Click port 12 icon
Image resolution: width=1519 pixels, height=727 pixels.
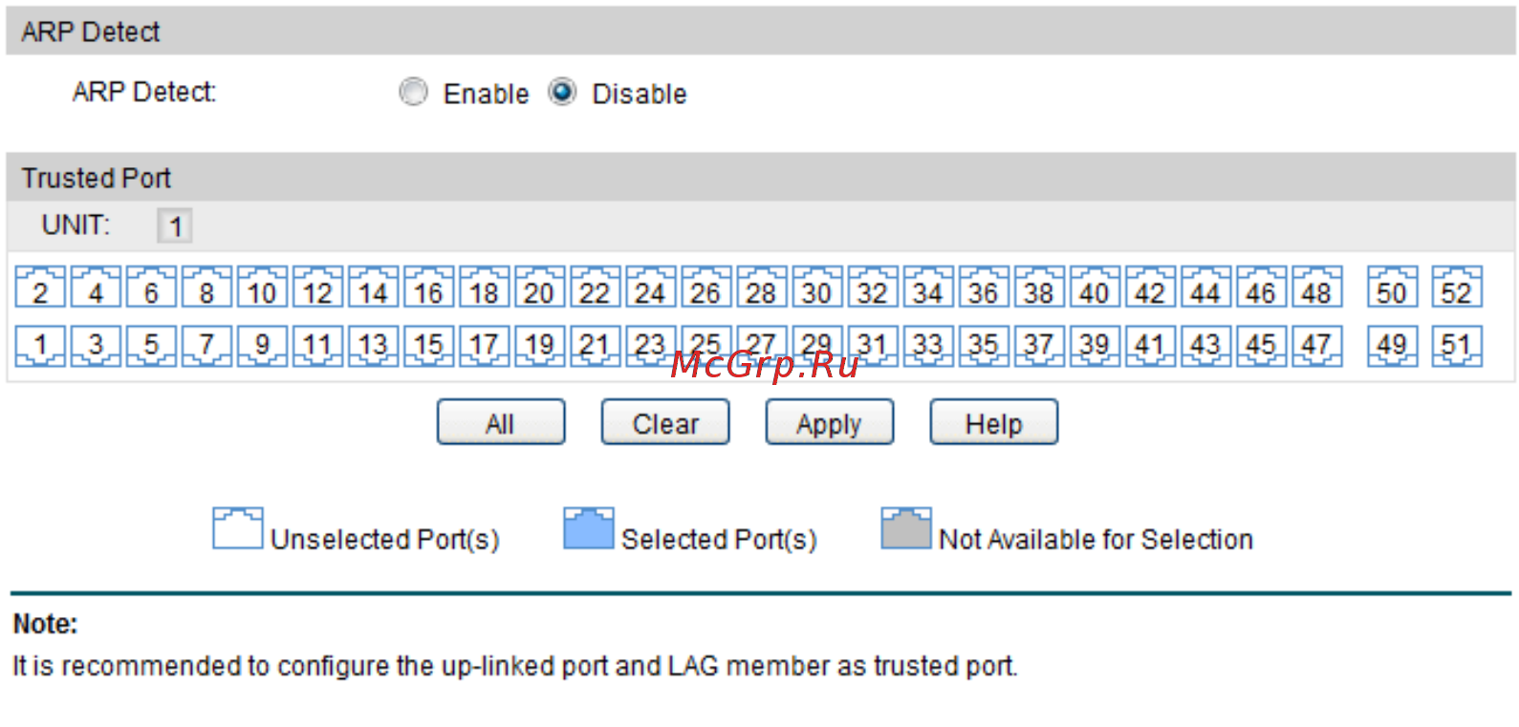click(317, 288)
